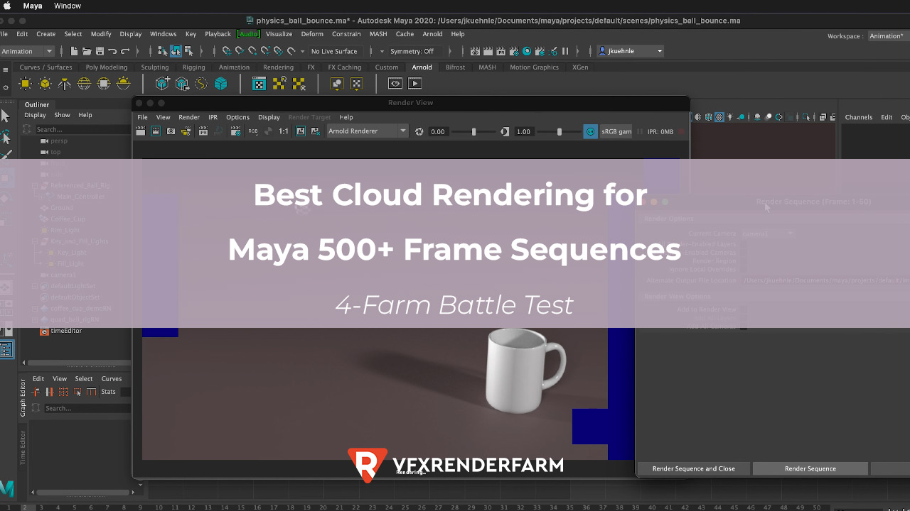This screenshot has width=910, height=511.
Task: Open the Time Editor vertical tab
Action: pyautogui.click(x=23, y=447)
